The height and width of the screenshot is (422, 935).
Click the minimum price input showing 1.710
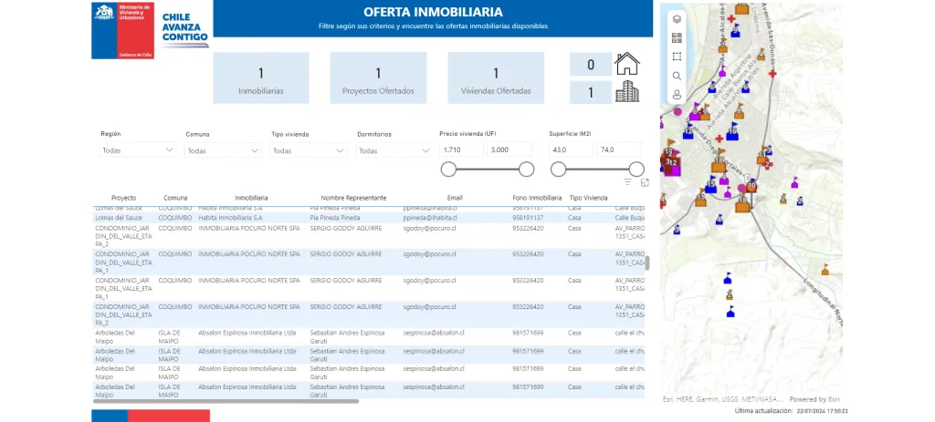[x=461, y=149]
